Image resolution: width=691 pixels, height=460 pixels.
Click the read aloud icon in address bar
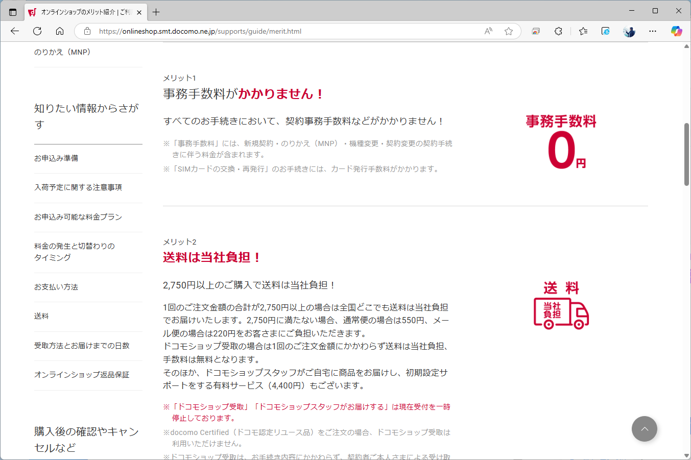488,31
